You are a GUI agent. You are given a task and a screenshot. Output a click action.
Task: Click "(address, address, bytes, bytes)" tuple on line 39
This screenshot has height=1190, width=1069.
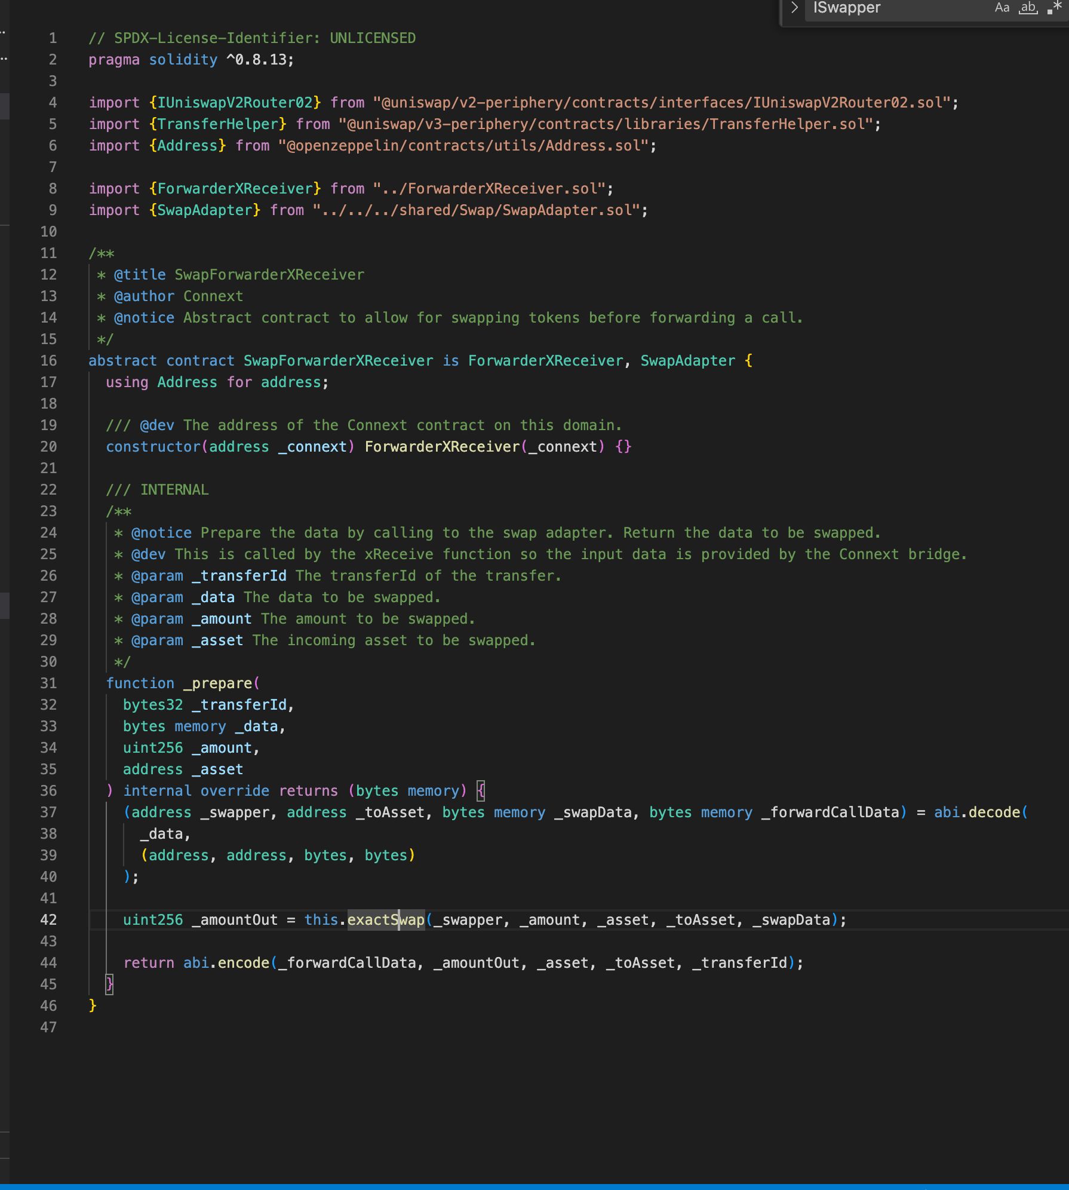point(278,855)
